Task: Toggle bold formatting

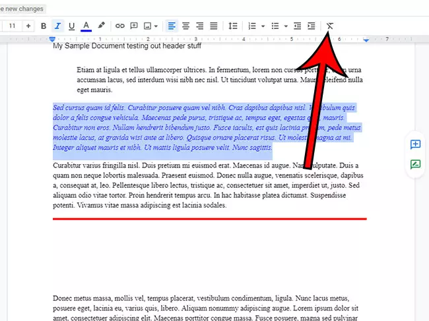Action: click(44, 26)
